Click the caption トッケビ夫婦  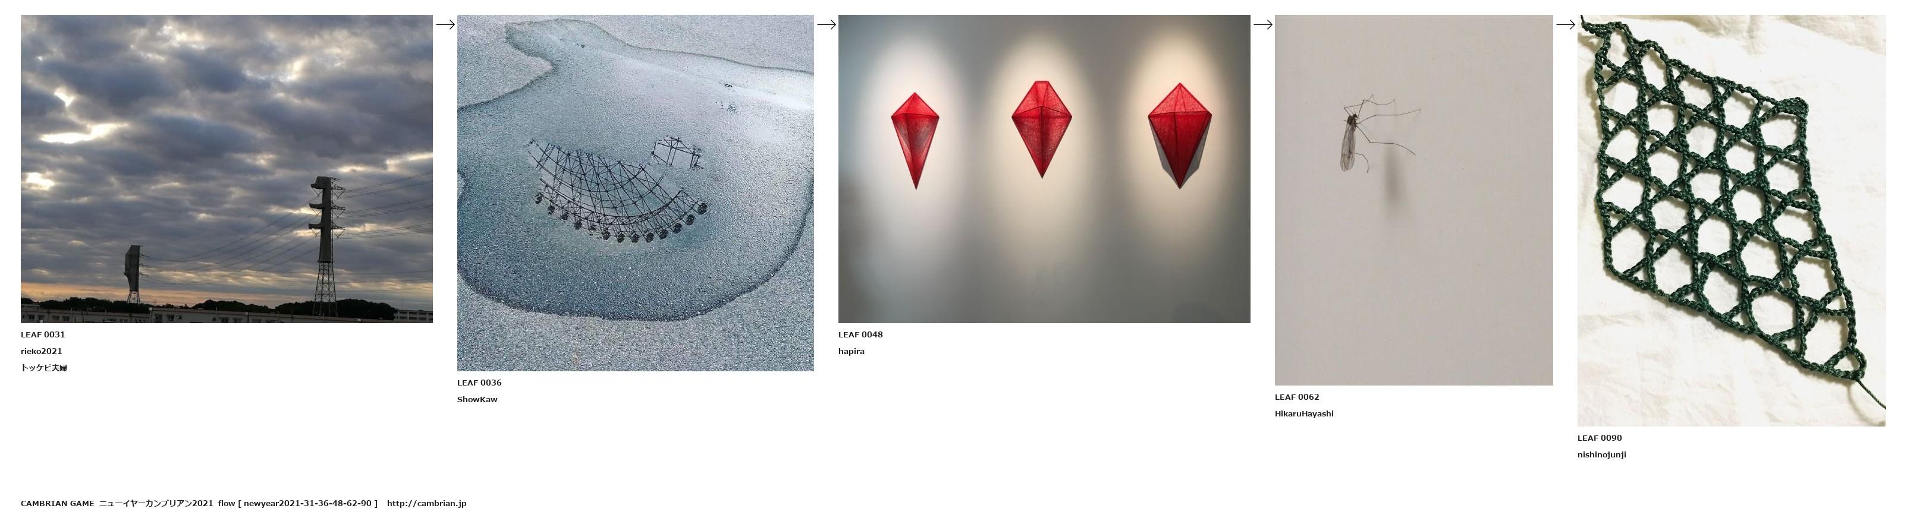tap(43, 368)
